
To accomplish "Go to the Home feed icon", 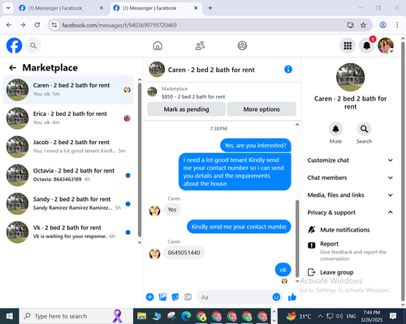I will [x=158, y=45].
